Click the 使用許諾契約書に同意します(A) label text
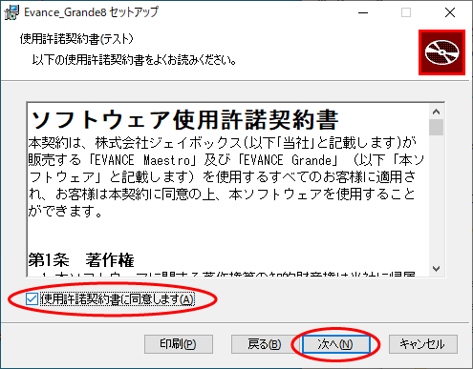This screenshot has height=369, width=473. point(118,299)
